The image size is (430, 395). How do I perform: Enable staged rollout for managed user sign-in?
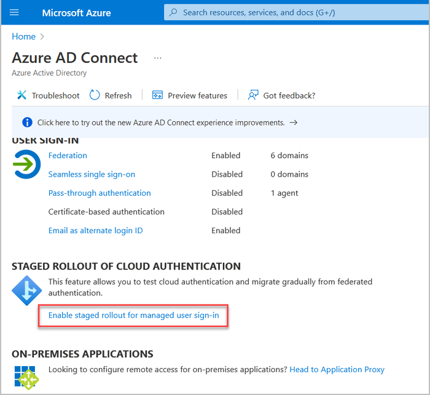[x=133, y=316]
